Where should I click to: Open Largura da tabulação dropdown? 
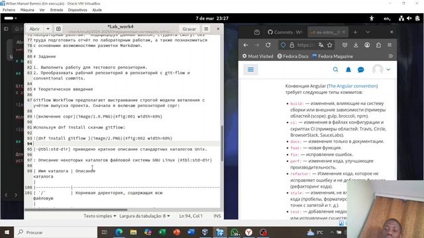(x=144, y=216)
